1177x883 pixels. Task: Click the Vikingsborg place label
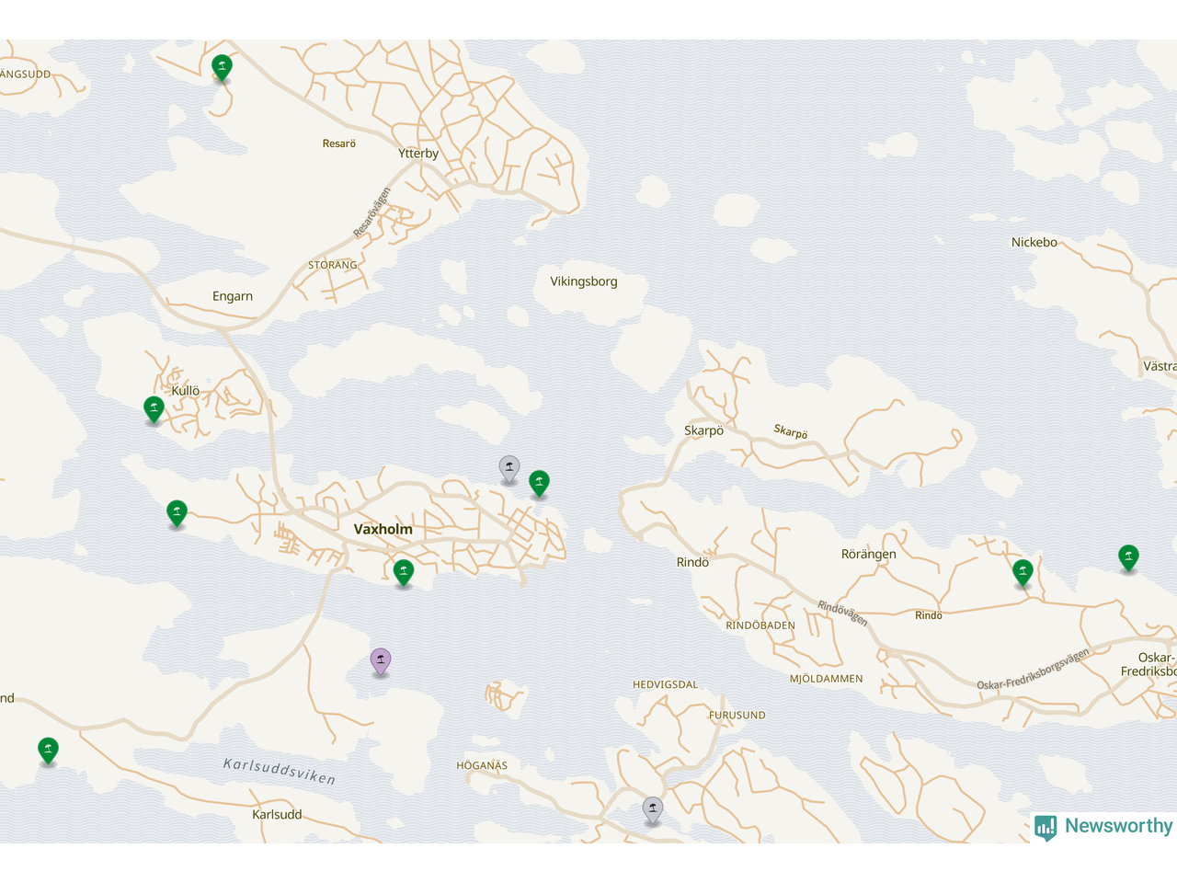pos(584,281)
